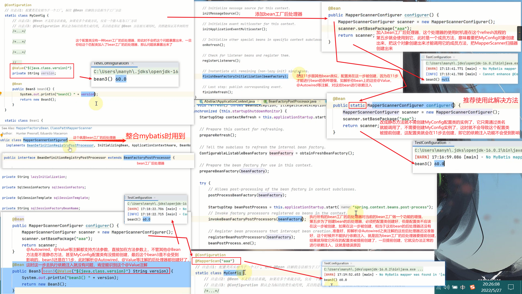522x294 pixels.
Task: Click the finishRefresh() call
Action: (218, 92)
